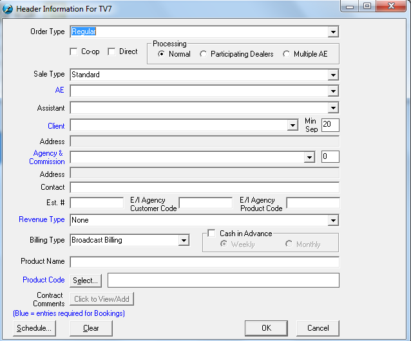Select Participating Dealers processing option
The height and width of the screenshot is (341, 411).
click(204, 54)
